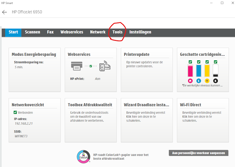
Task: Click the 'Stroombesparing na:' label
Action: point(29,62)
